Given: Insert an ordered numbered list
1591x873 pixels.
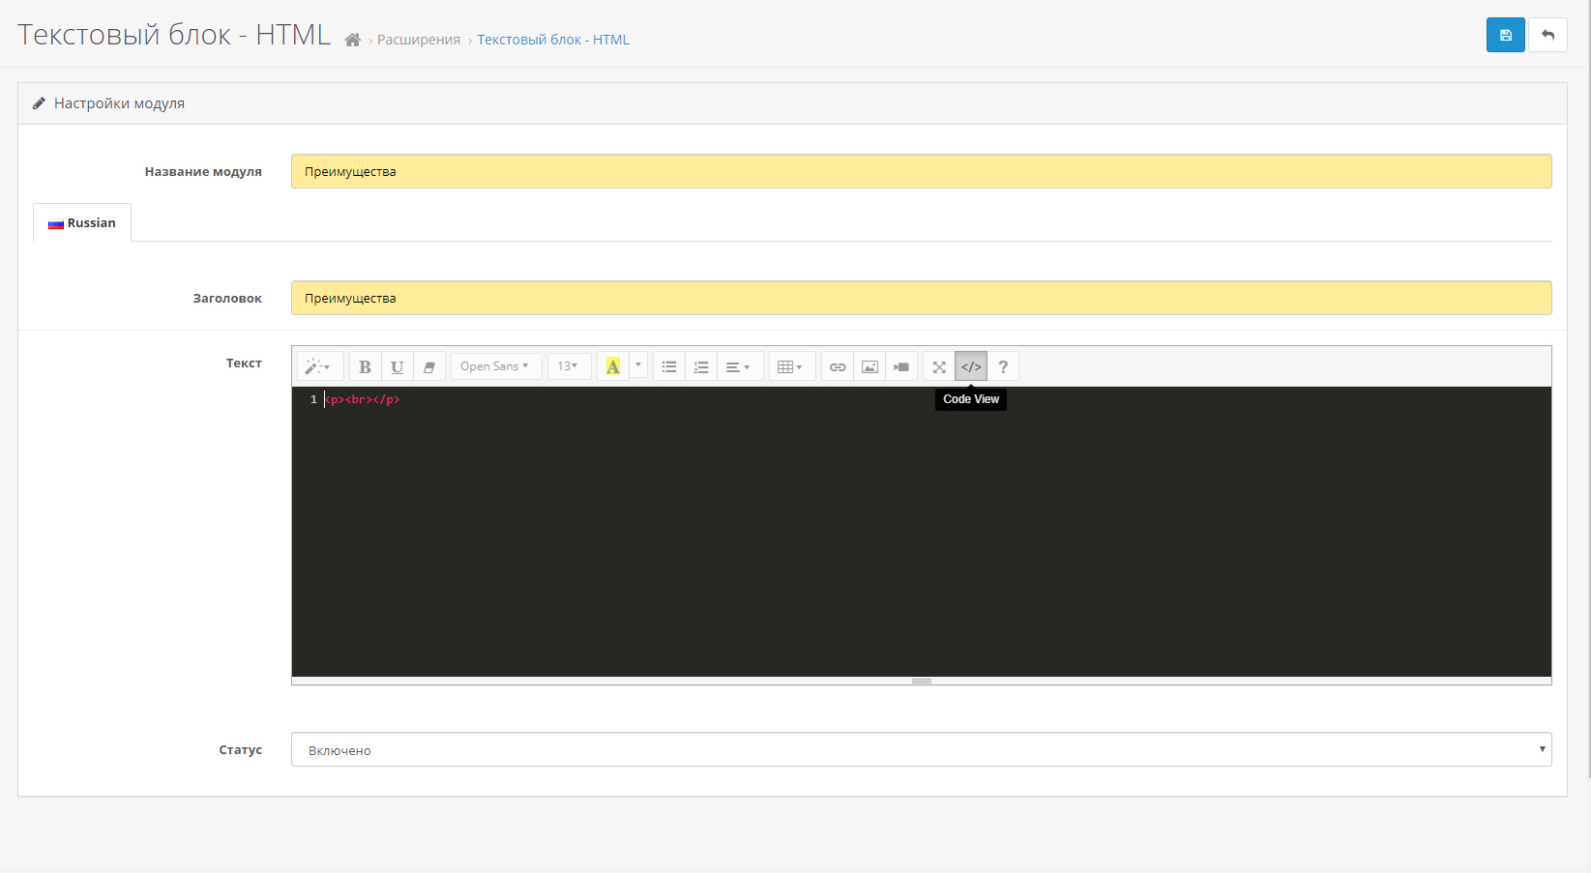Looking at the screenshot, I should (x=701, y=366).
